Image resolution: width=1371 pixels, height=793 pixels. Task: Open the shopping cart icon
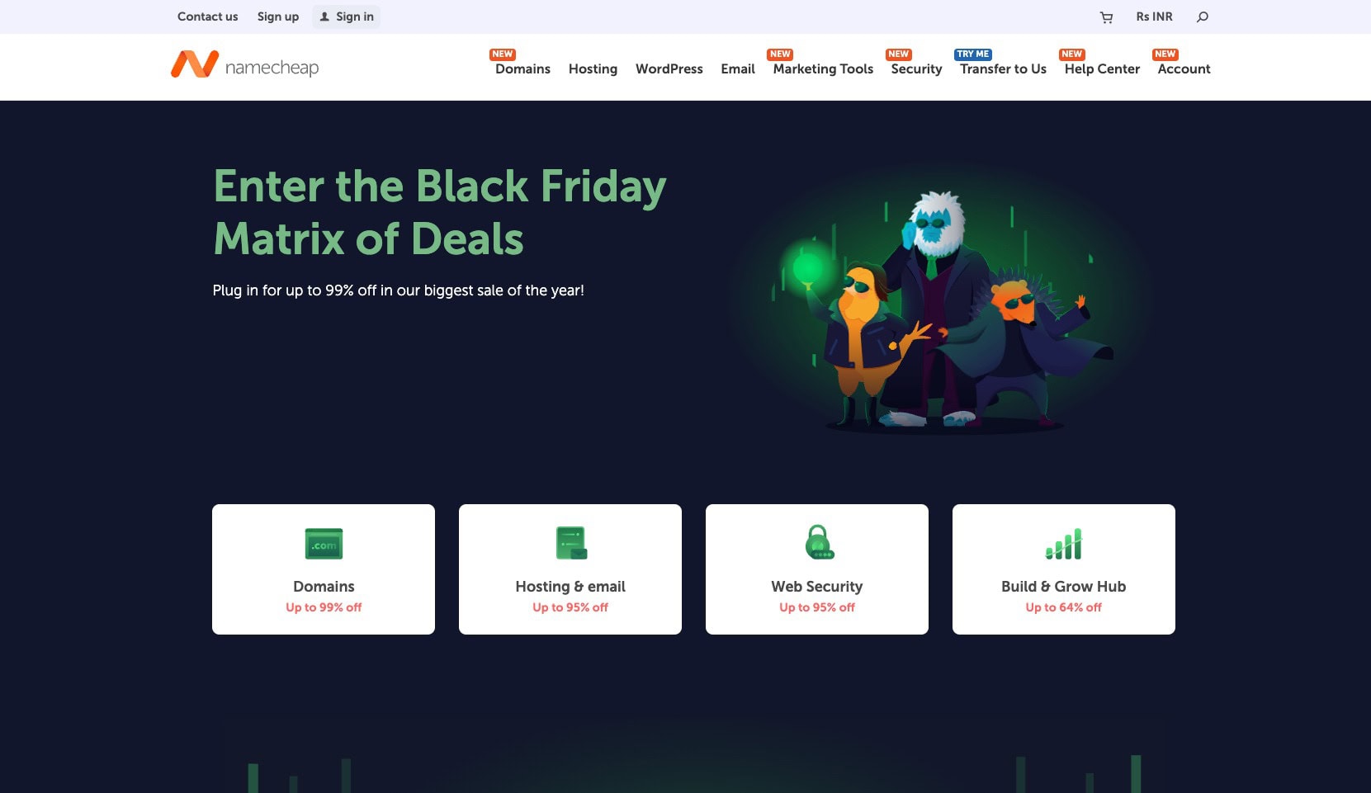[x=1106, y=17]
